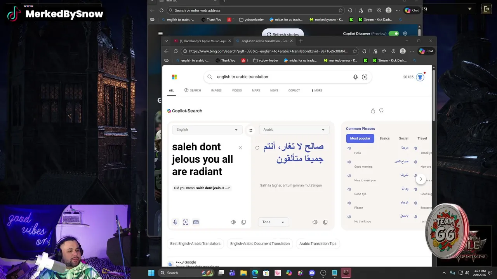Give Copilot Search a thumbs up
This screenshot has height=279, width=497.
tap(373, 111)
